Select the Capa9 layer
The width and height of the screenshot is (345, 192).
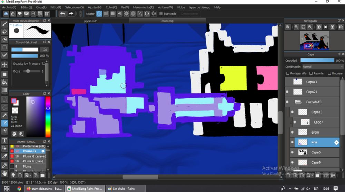(315, 163)
